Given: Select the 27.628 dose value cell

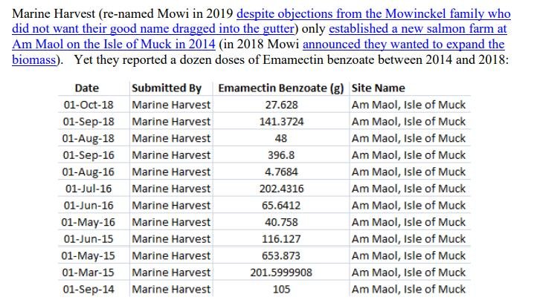Looking at the screenshot, I should 281,105.
